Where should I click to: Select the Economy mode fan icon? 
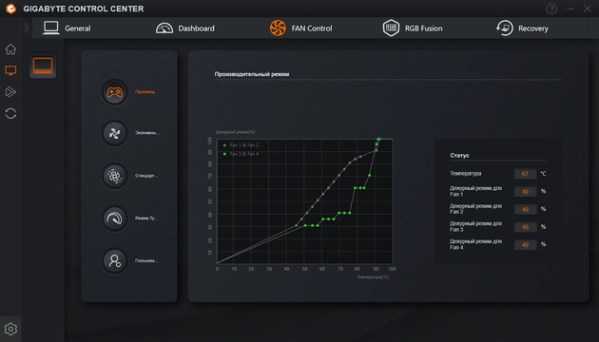pyautogui.click(x=114, y=133)
